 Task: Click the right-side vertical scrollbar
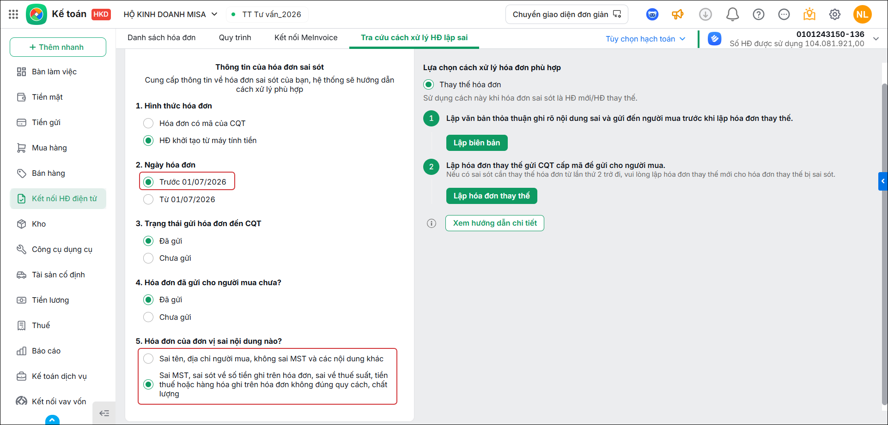884,245
